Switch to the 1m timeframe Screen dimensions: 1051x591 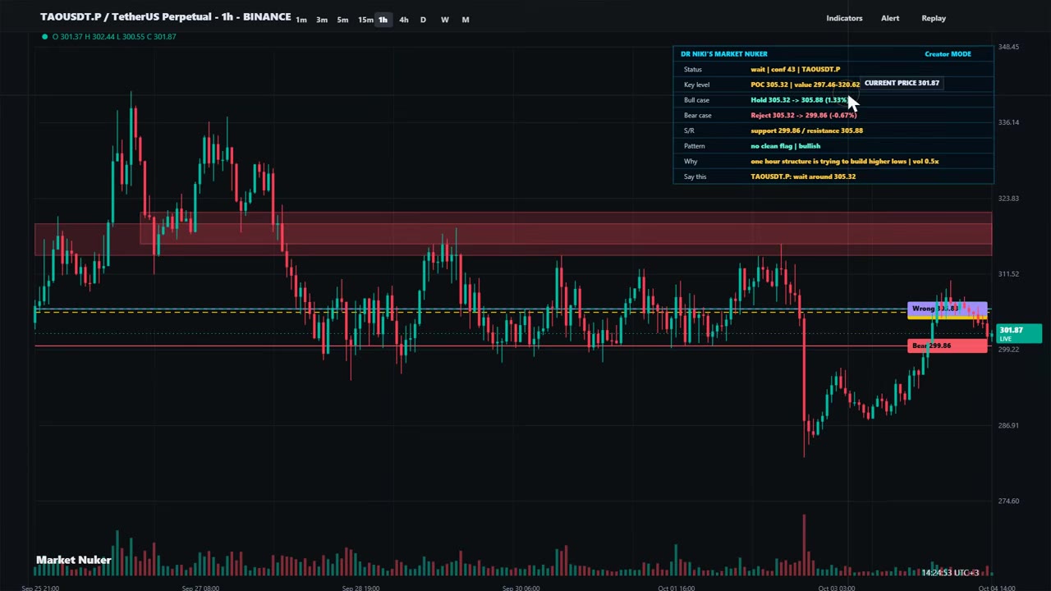coord(301,20)
